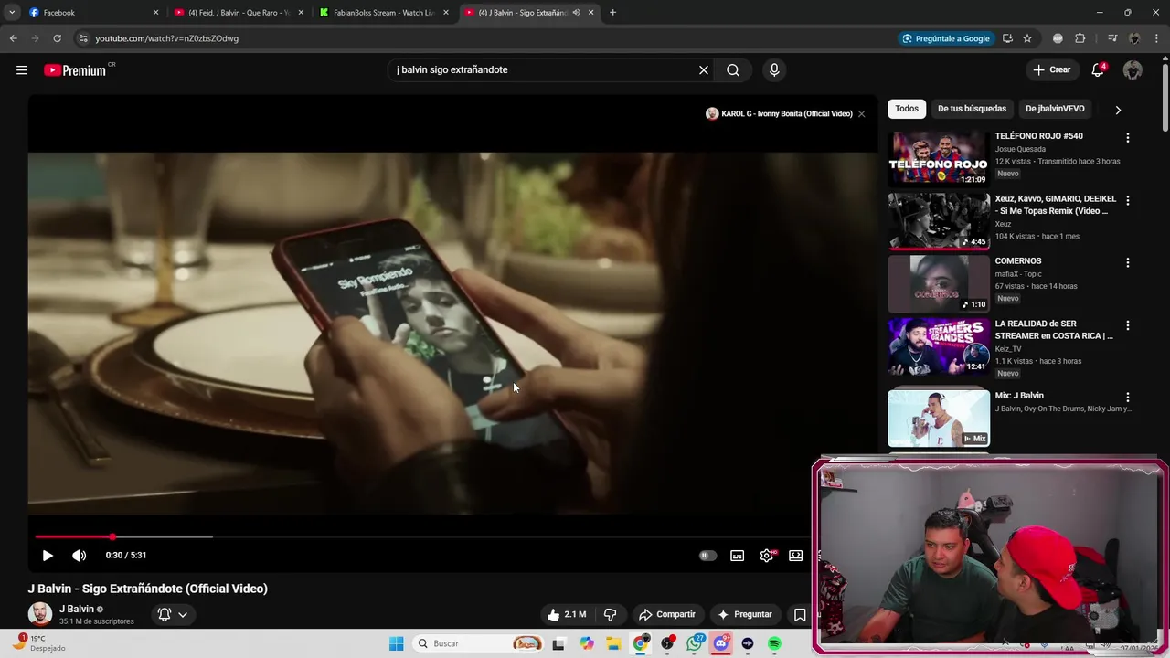The image size is (1170, 658).
Task: Select the De tus búsquedas chip
Action: (x=972, y=109)
